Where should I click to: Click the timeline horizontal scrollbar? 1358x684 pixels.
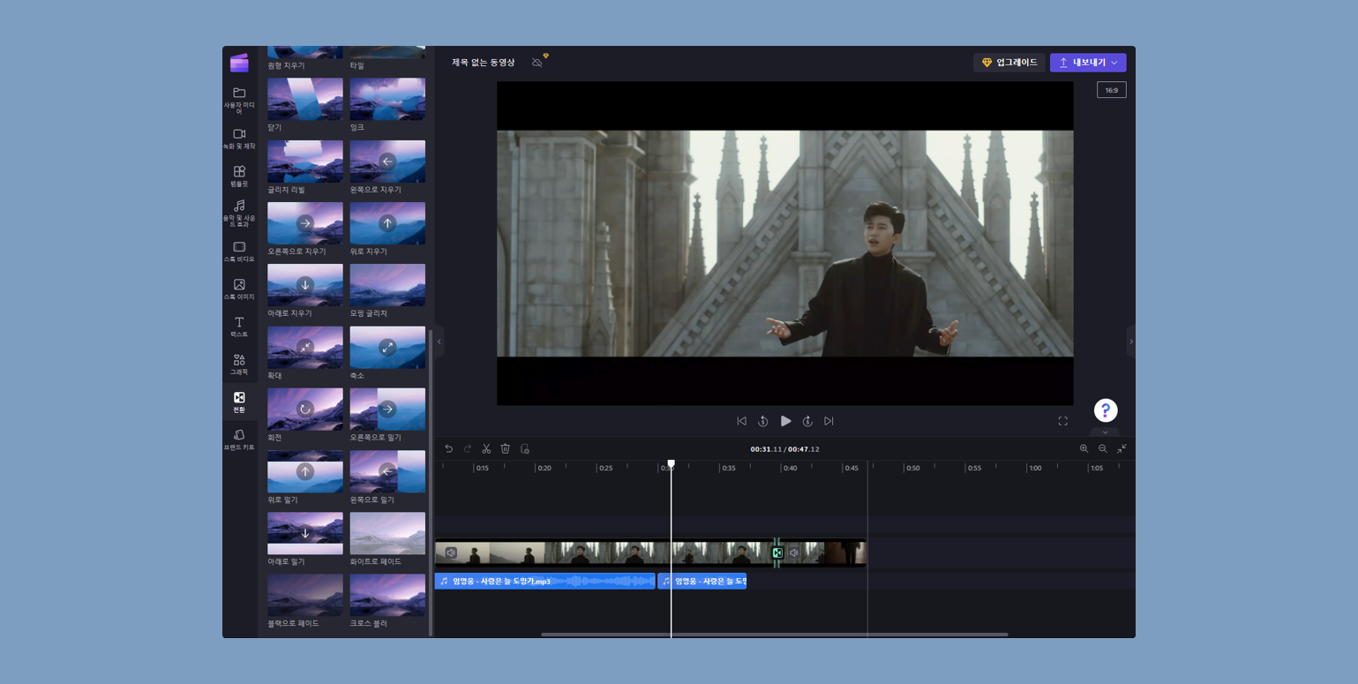tap(774, 634)
